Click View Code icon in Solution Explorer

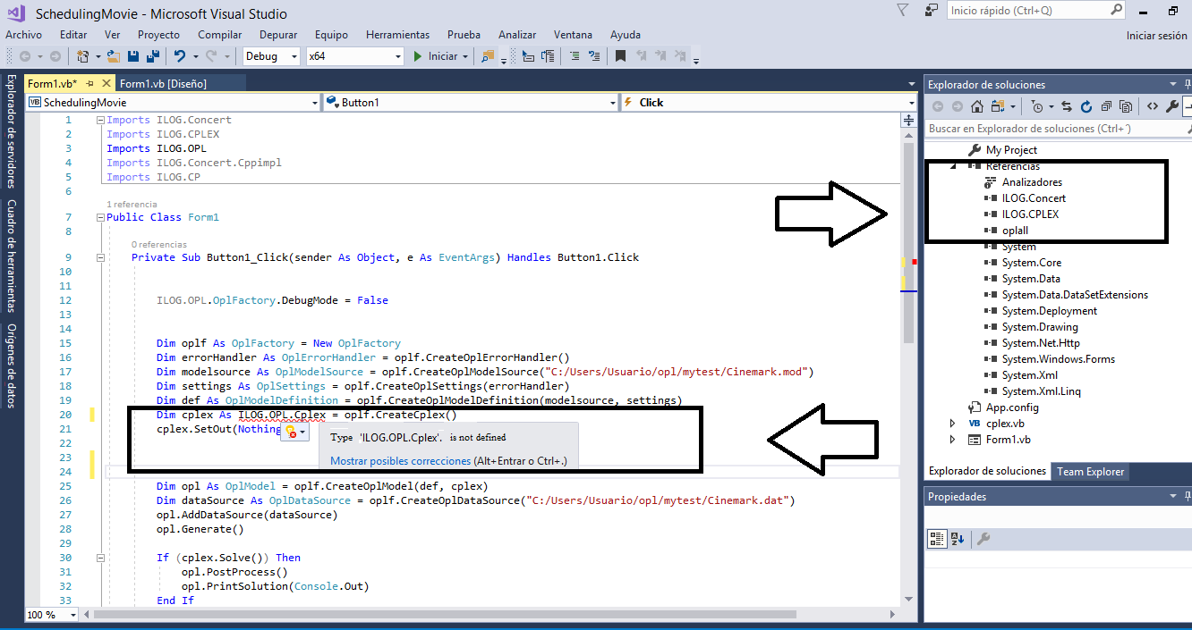tap(1153, 106)
